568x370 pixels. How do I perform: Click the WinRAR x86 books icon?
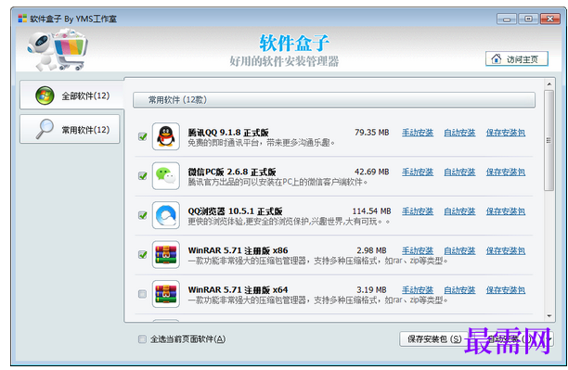pyautogui.click(x=166, y=254)
